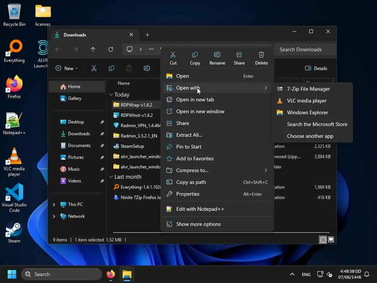Open Firefox from the taskbar
The width and height of the screenshot is (377, 283).
point(110,274)
